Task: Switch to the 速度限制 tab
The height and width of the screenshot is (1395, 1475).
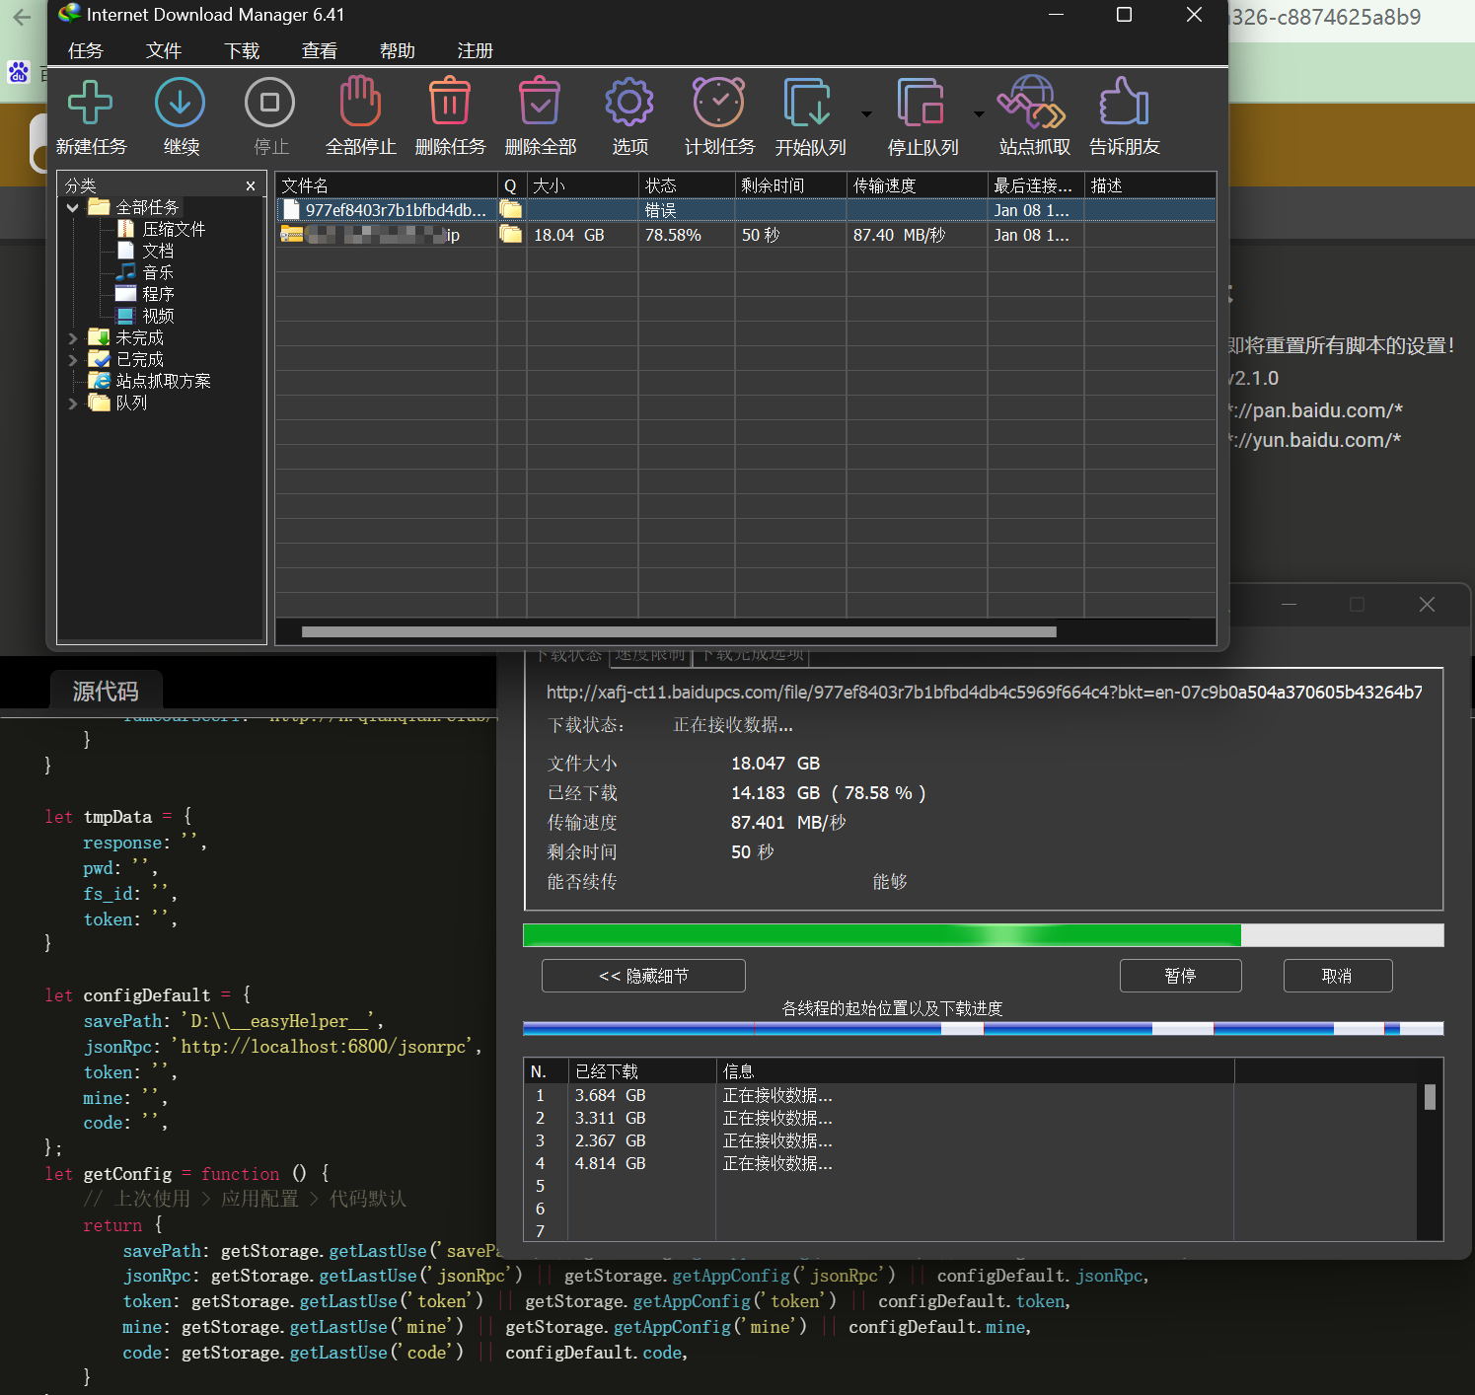Action: tap(650, 655)
